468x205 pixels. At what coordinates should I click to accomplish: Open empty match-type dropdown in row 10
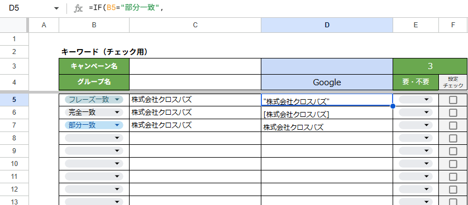point(94,164)
